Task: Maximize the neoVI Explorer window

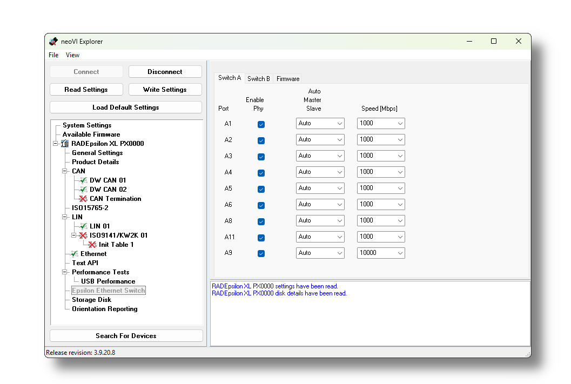Action: point(493,41)
